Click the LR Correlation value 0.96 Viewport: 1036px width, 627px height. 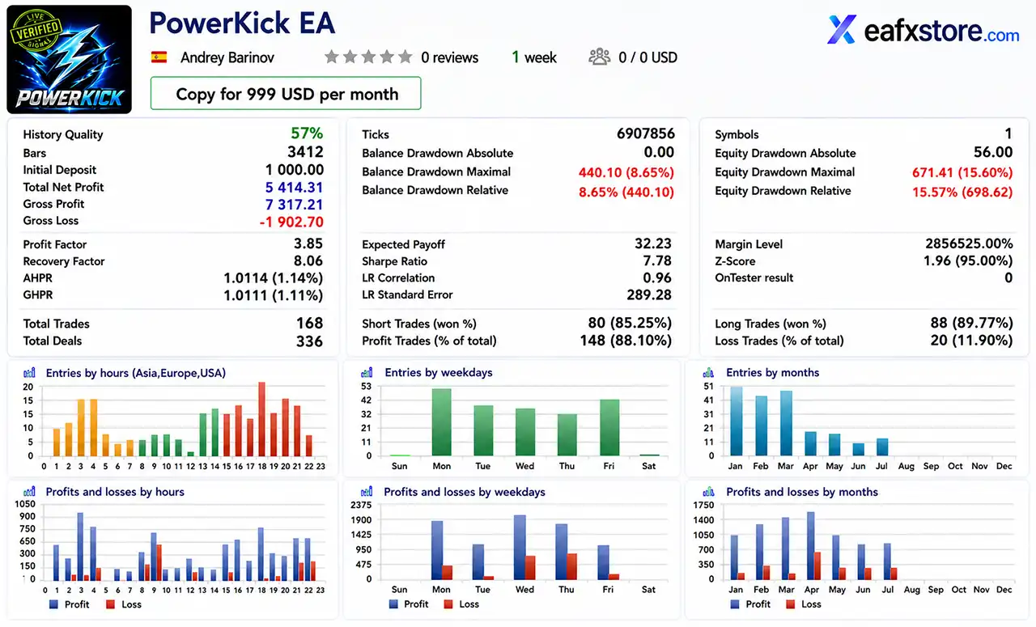(657, 277)
